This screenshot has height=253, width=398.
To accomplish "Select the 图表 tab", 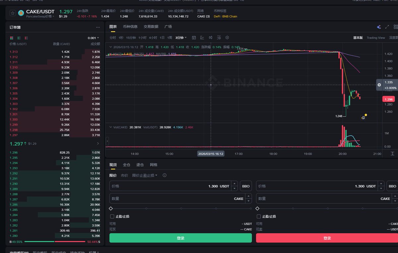I will [113, 27].
